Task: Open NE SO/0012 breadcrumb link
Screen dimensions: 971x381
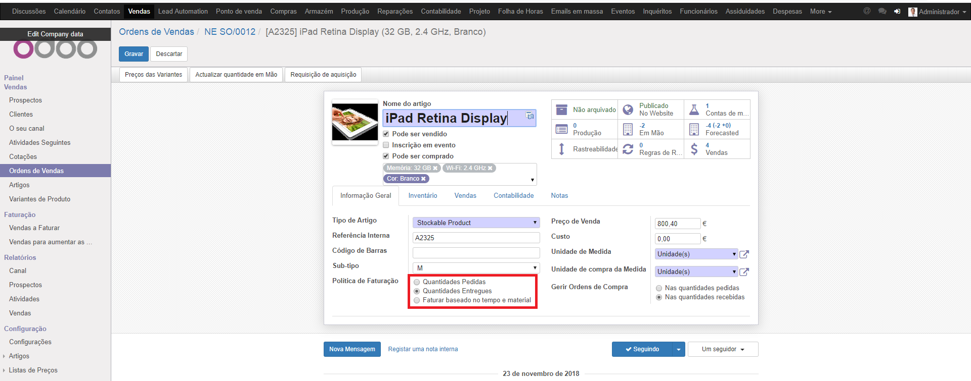Action: 230,32
